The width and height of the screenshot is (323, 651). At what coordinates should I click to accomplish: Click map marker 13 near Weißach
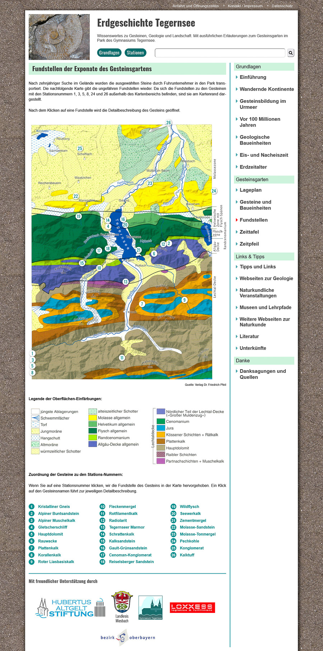[x=125, y=282]
